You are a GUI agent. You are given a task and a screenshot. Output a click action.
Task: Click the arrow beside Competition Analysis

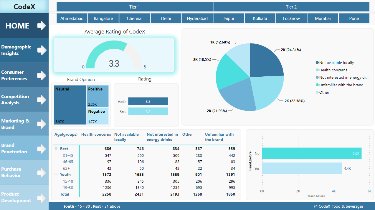tap(42, 100)
